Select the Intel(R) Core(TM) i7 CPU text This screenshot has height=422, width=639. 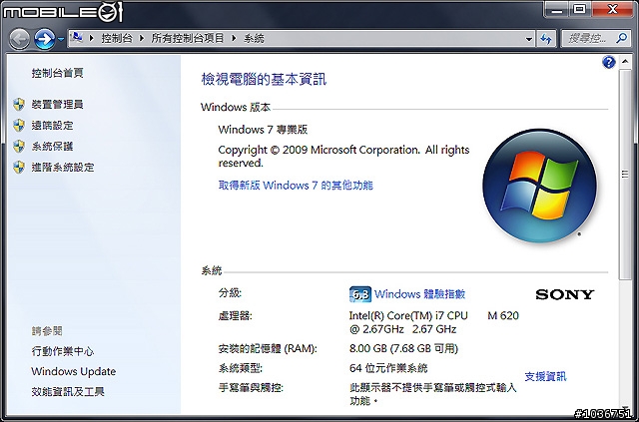point(408,315)
